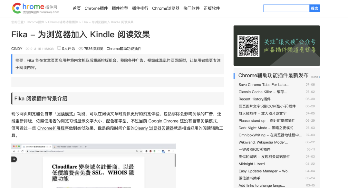Open Classic Cache Killer – 缓存... entry
This screenshot has width=348, height=188.
[263, 92]
